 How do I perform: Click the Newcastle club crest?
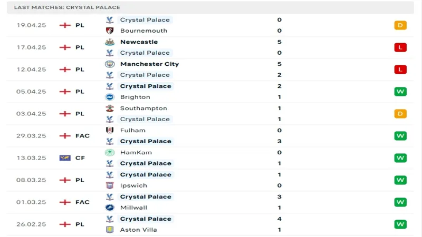tap(110, 42)
